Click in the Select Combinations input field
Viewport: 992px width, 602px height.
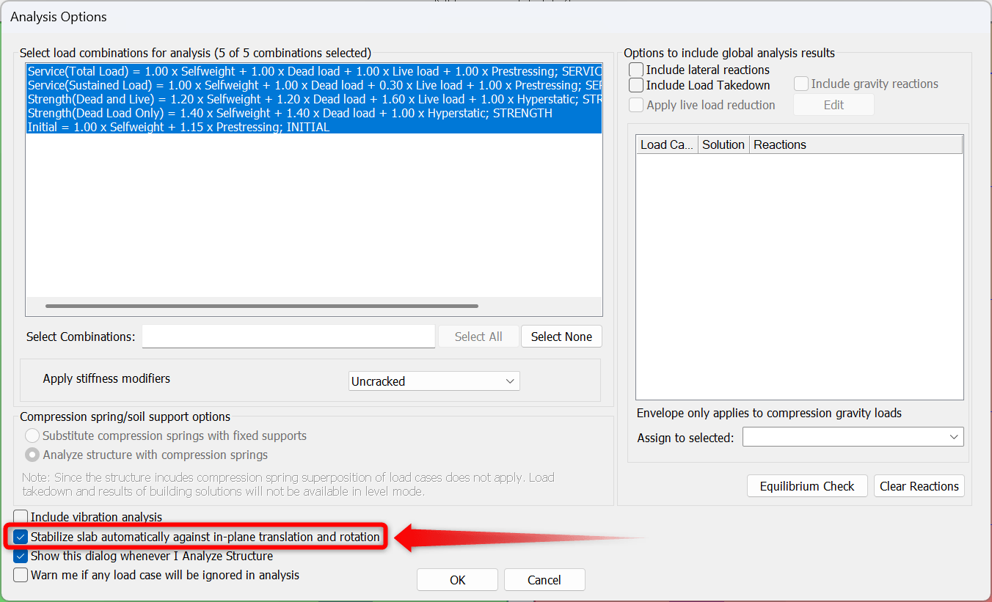point(288,336)
